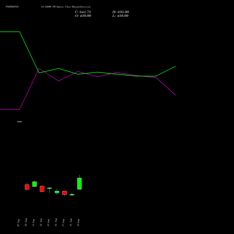Click the 14 Aug date axis label

point(56,222)
